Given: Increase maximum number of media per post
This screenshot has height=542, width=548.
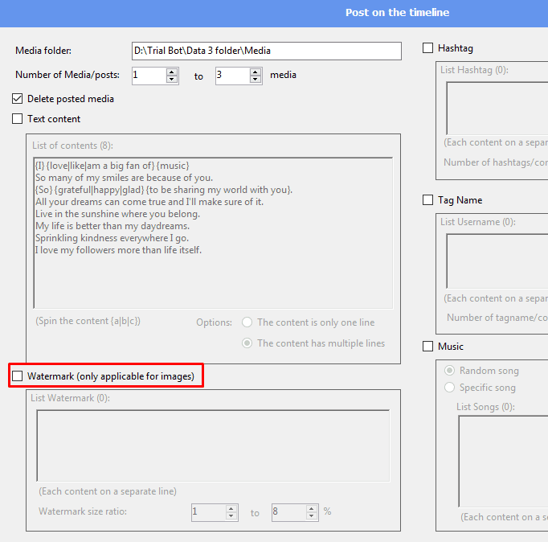Looking at the screenshot, I should click(x=256, y=72).
